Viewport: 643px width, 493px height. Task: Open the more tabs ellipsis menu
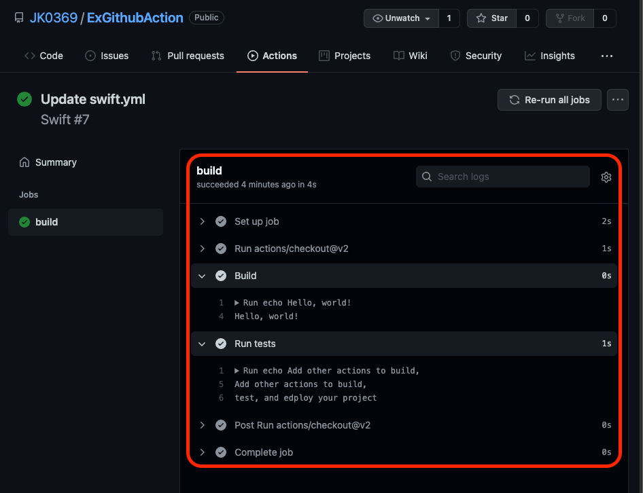[607, 56]
